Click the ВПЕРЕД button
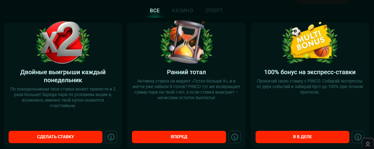This screenshot has width=374, height=149. 179,137
